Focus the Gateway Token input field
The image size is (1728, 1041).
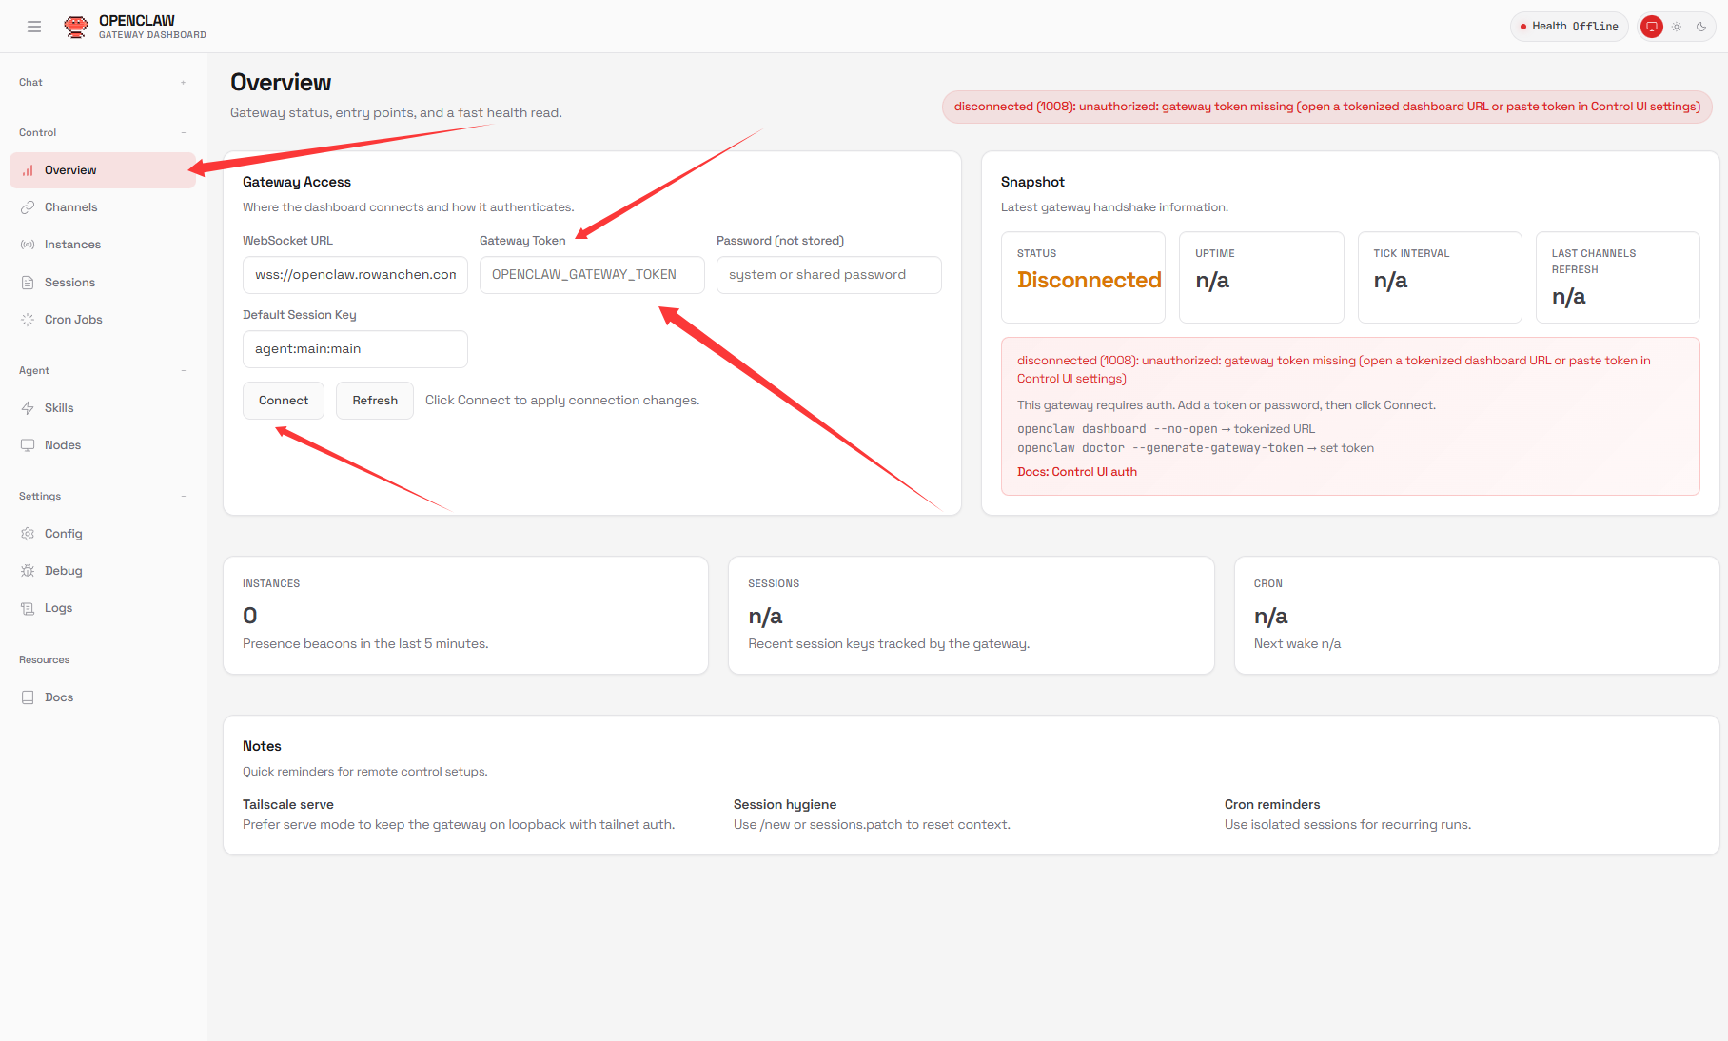[591, 275]
